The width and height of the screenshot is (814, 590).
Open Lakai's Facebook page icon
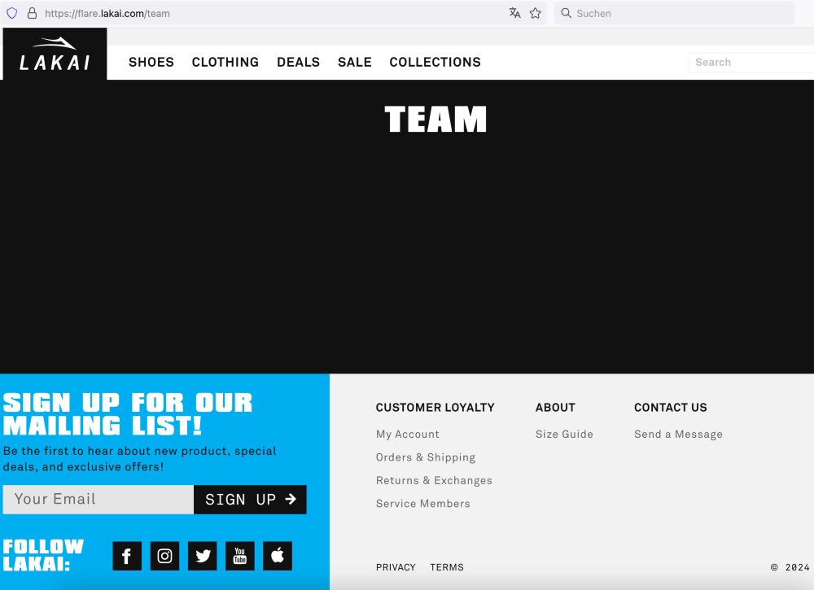pyautogui.click(x=127, y=556)
